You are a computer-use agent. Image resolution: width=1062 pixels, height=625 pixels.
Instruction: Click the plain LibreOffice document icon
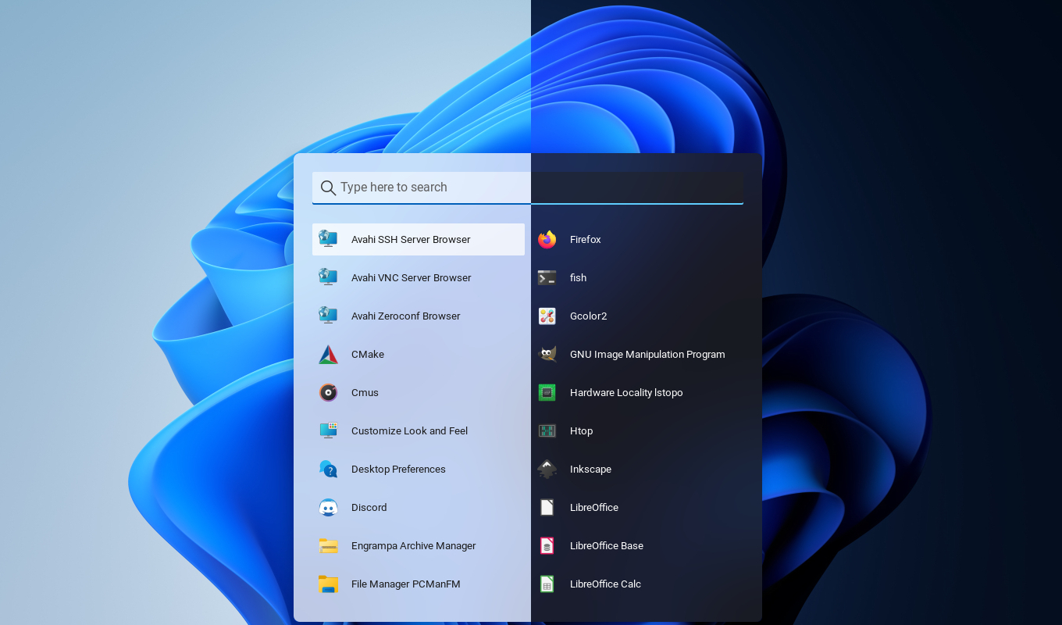[x=547, y=508]
